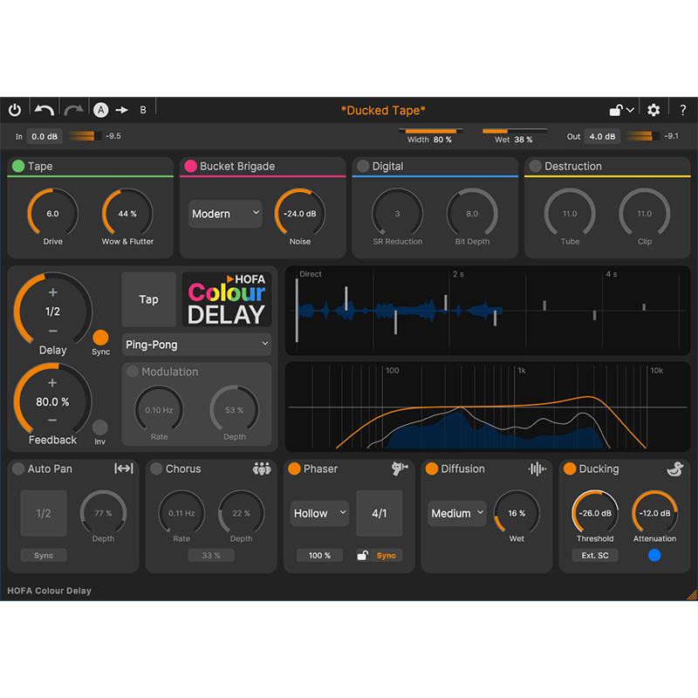This screenshot has width=698, height=698.
Task: Click the undo arrow icon
Action: 44,110
